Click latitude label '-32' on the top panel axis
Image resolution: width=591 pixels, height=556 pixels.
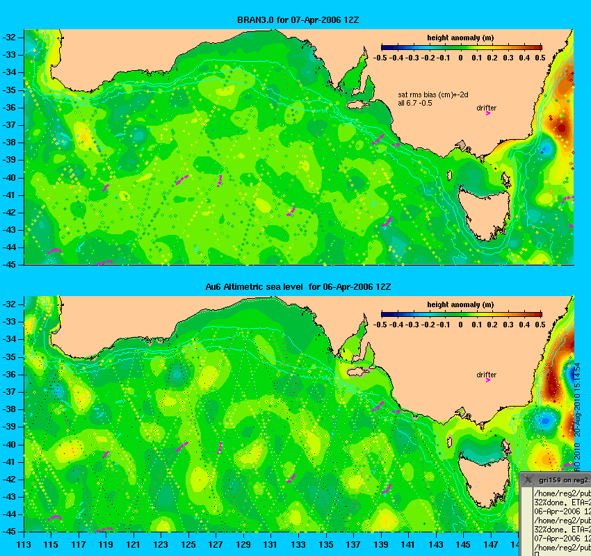point(9,38)
